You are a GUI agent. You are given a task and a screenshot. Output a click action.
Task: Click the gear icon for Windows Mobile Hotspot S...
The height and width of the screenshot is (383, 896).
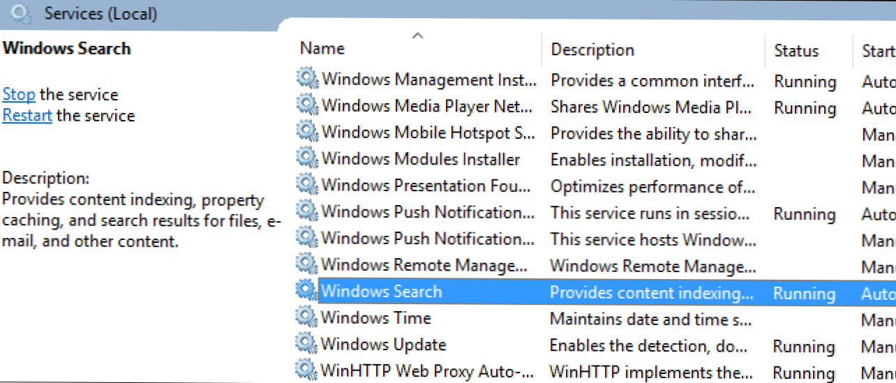coord(307,131)
